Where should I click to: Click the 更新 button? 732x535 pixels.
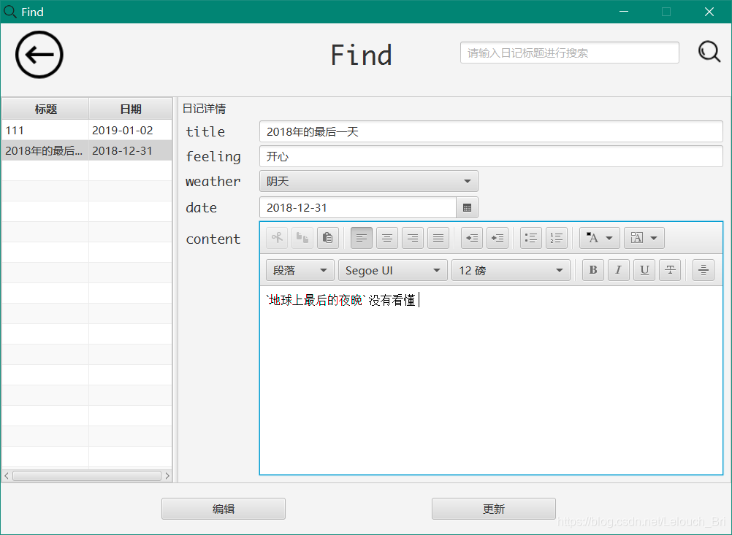point(493,509)
